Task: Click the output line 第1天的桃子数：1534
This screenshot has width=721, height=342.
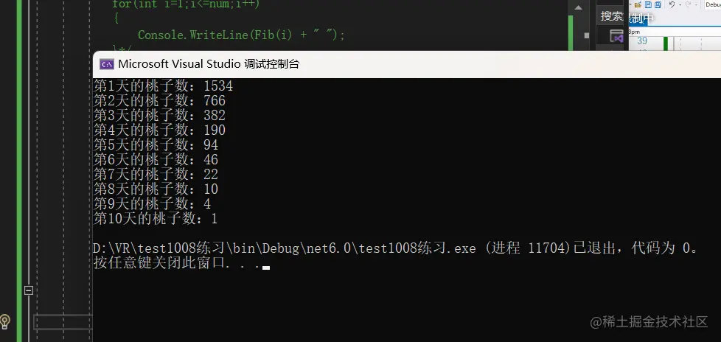Action: pyautogui.click(x=163, y=86)
